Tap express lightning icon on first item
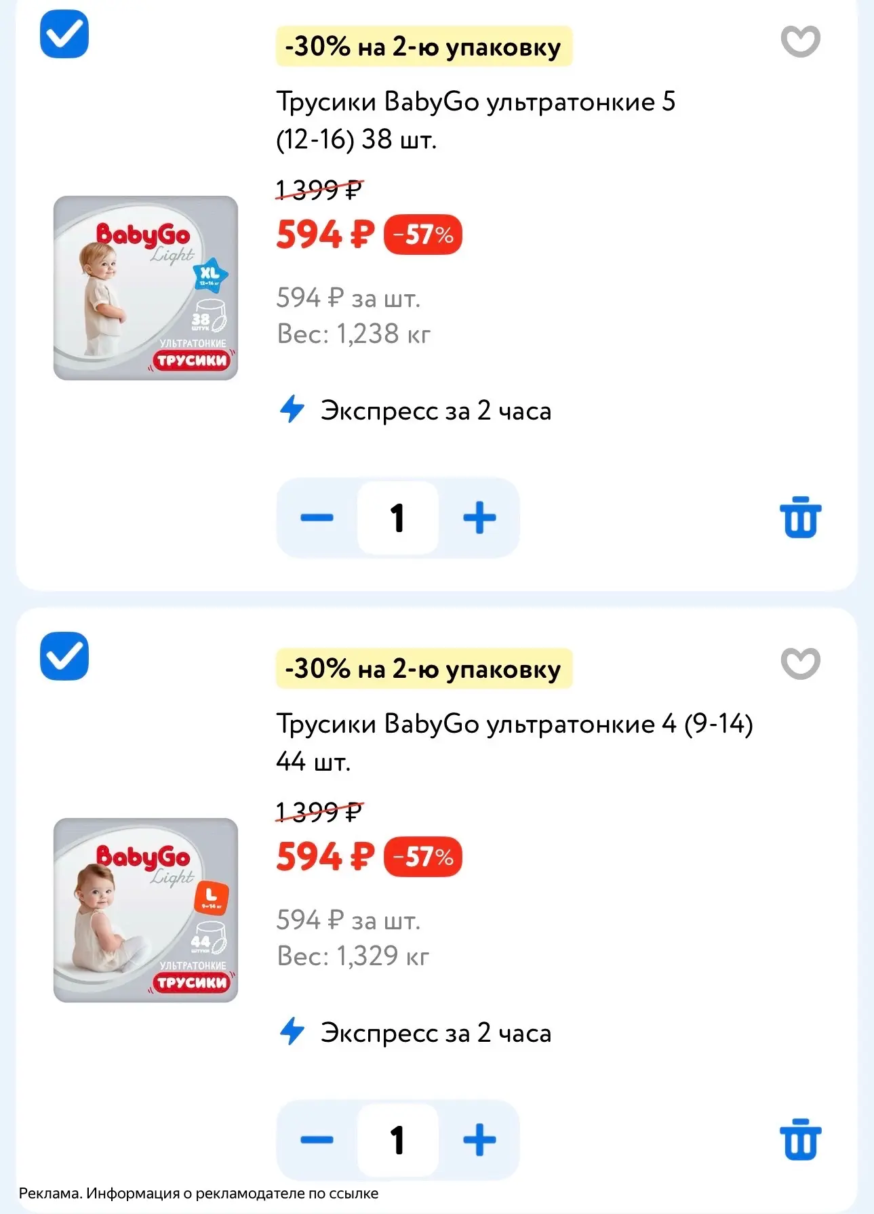Viewport: 874px width, 1214px height. [292, 409]
